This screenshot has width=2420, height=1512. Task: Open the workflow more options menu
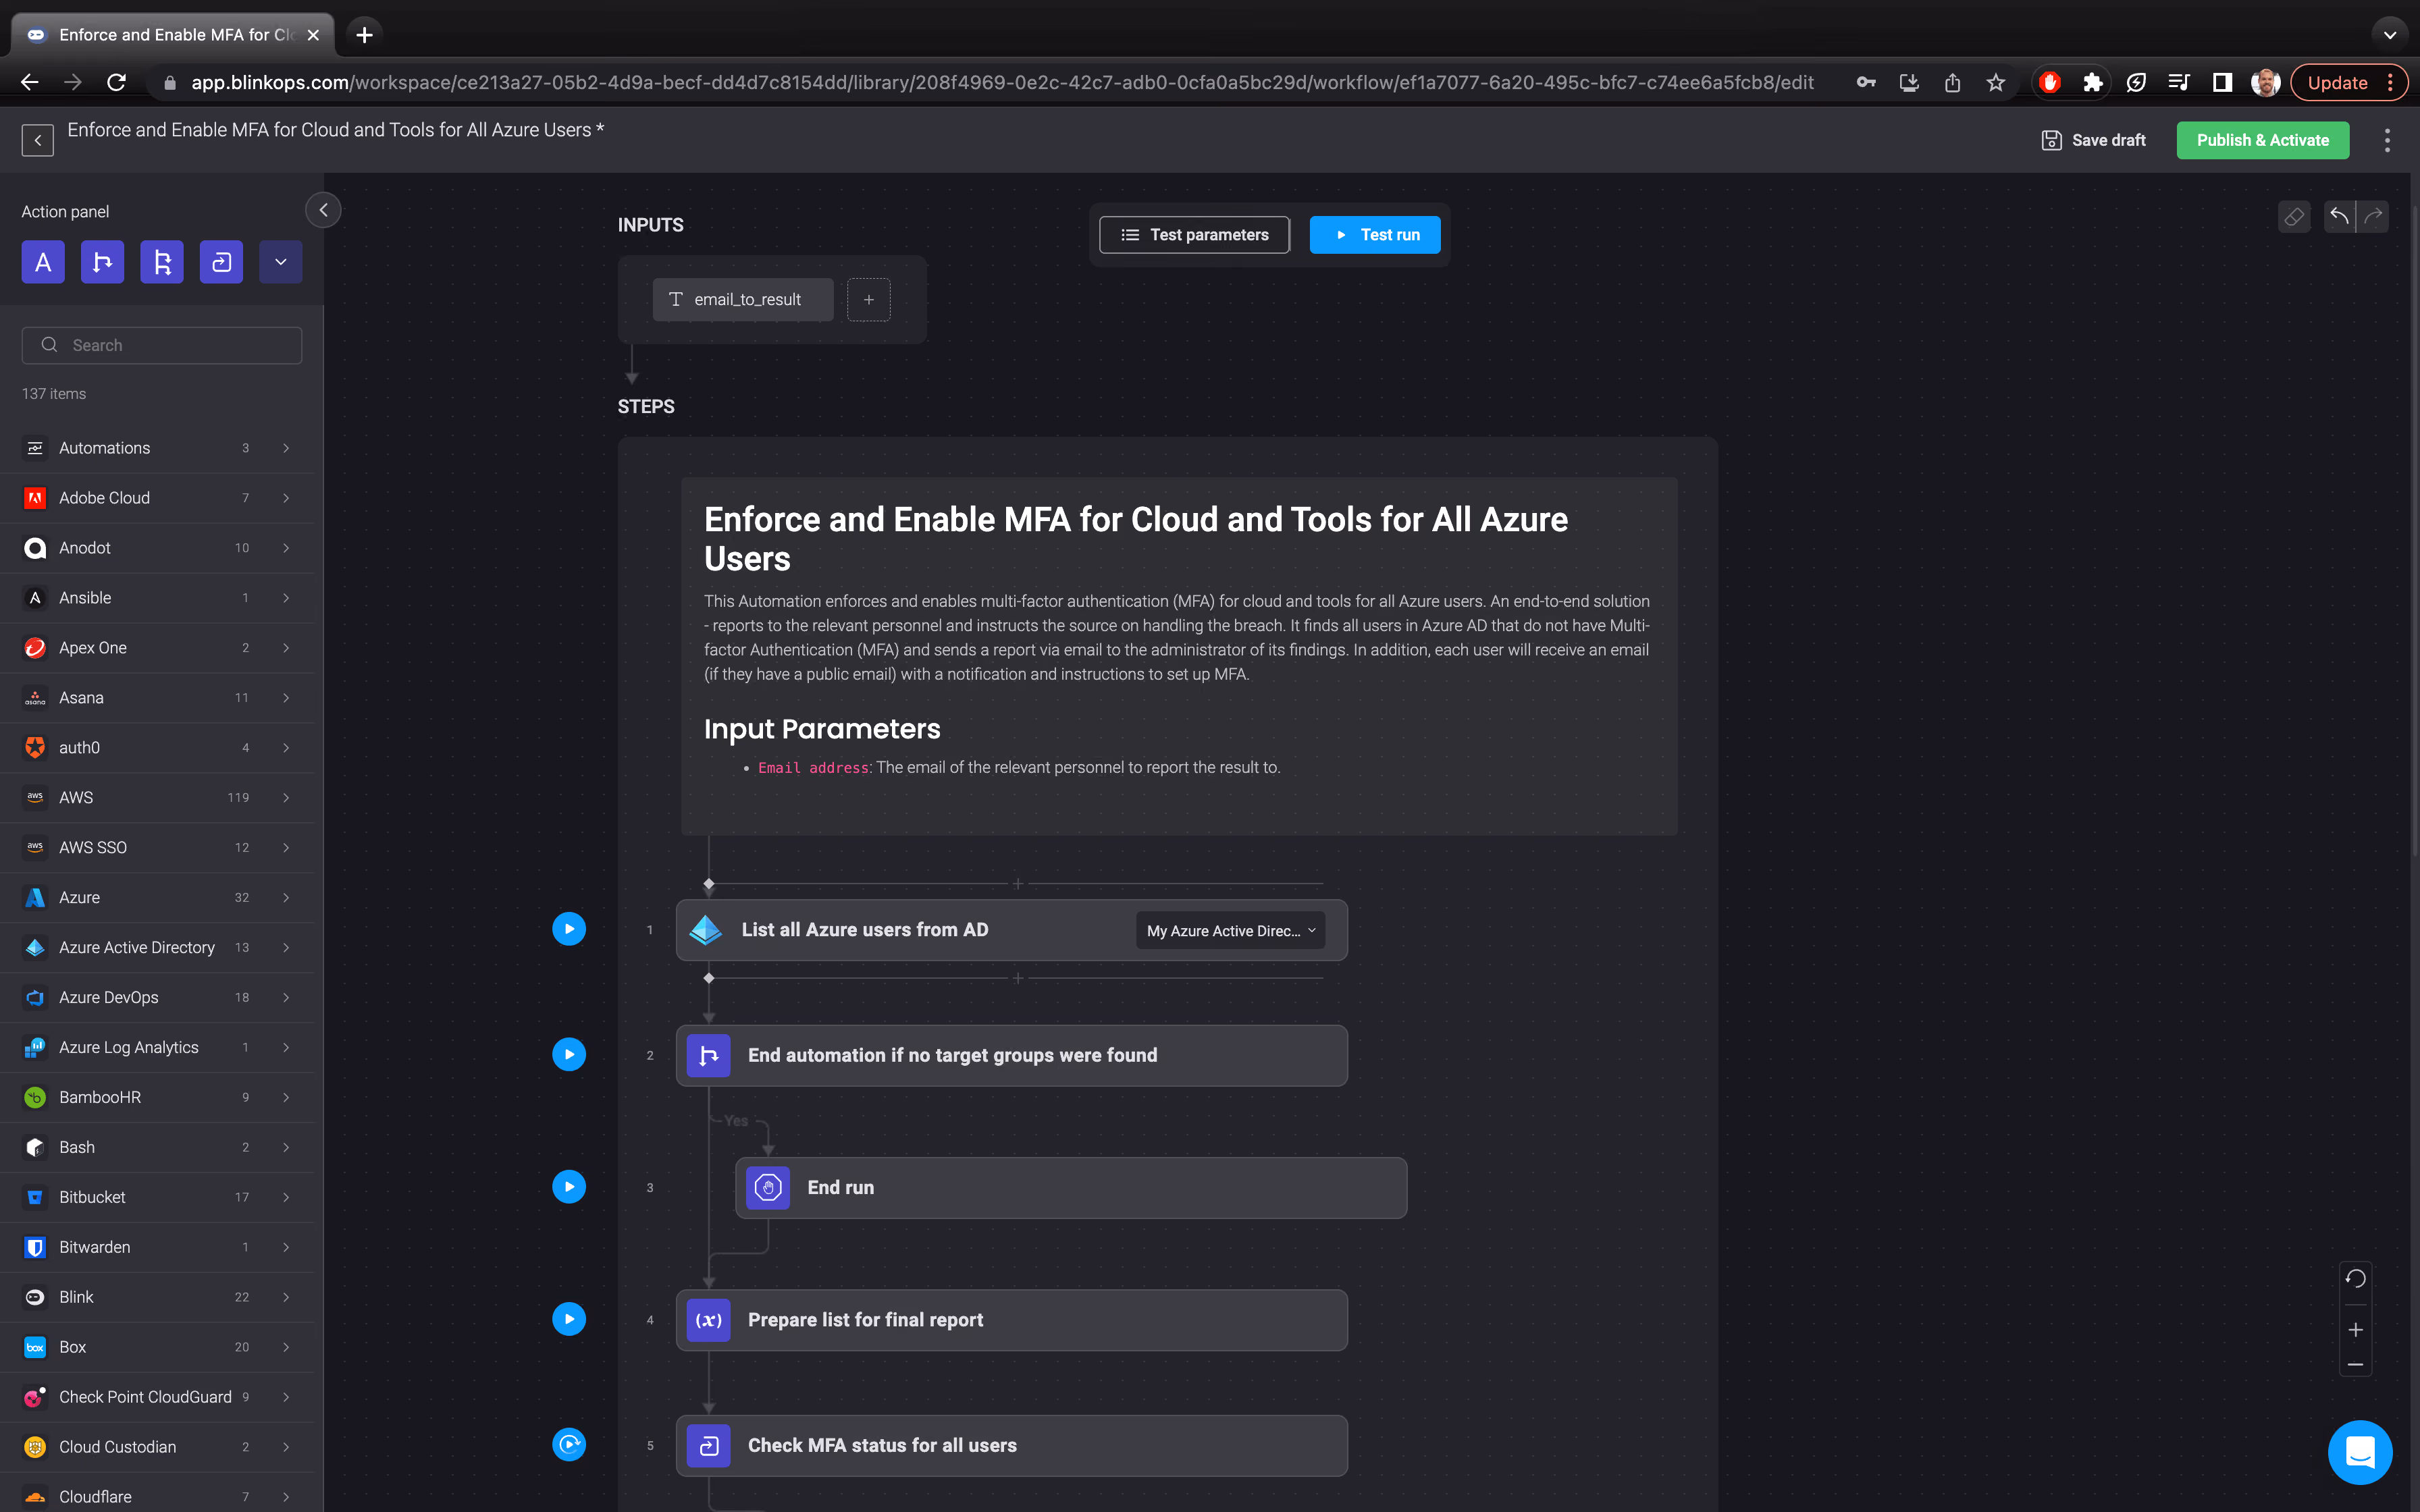coord(2387,140)
